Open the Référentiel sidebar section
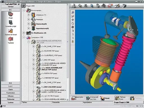 coord(11,99)
